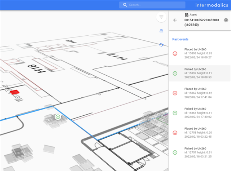Toggle the grid perspective view icon

click(x=161, y=31)
